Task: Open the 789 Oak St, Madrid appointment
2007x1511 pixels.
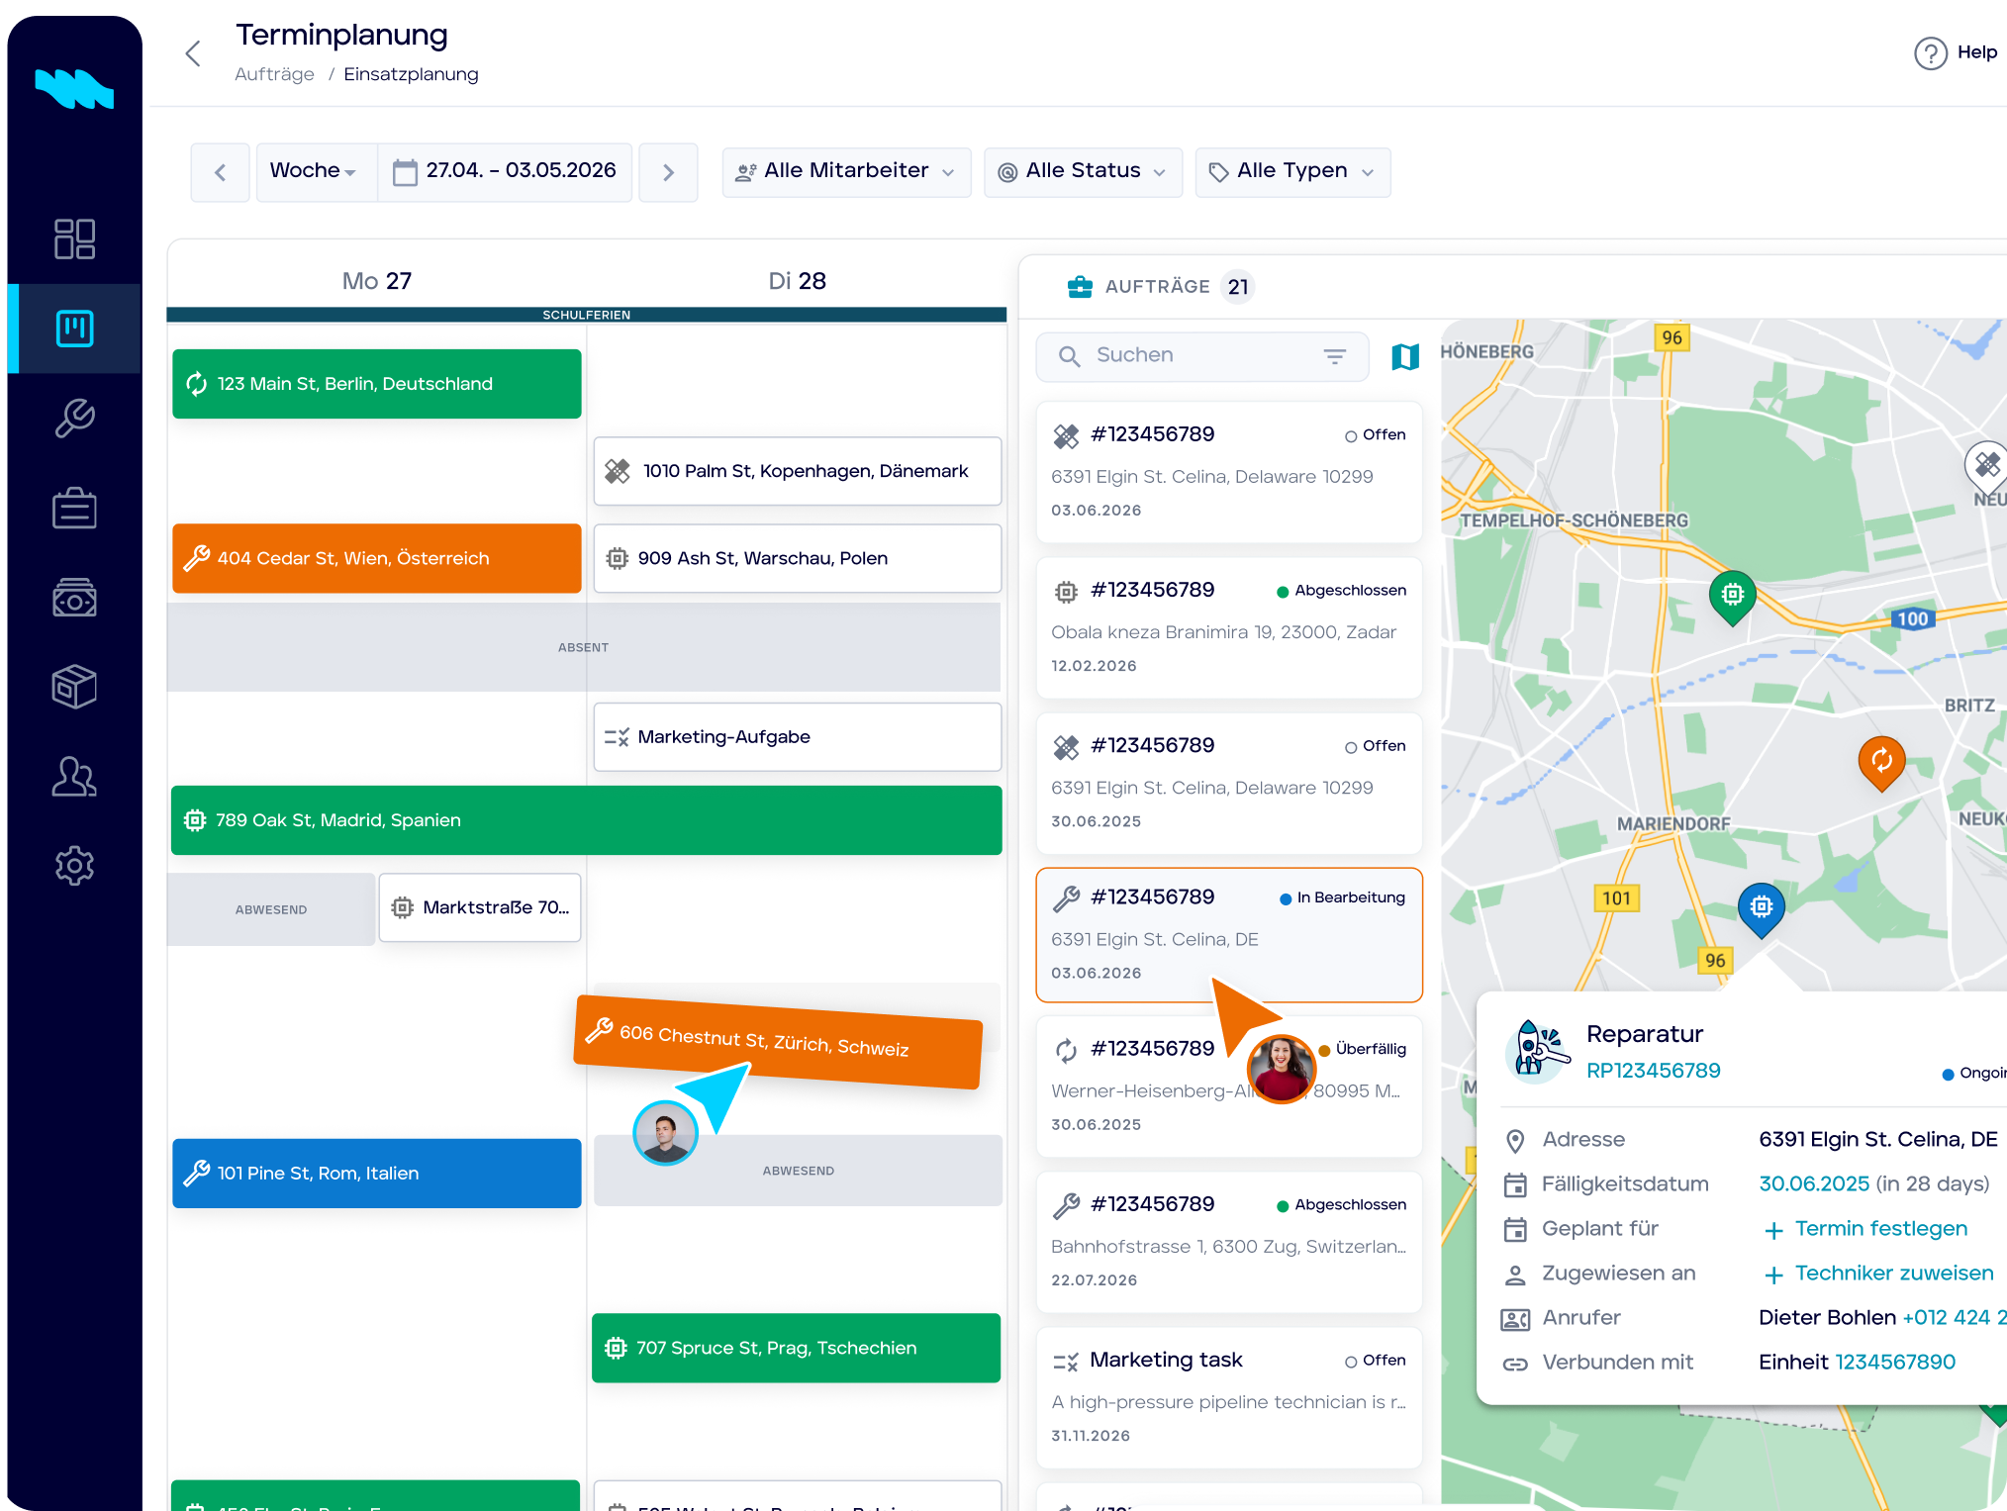Action: pyautogui.click(x=586, y=820)
